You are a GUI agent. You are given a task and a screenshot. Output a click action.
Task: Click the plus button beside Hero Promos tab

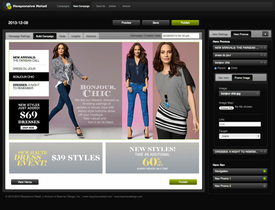pyautogui.click(x=265, y=34)
